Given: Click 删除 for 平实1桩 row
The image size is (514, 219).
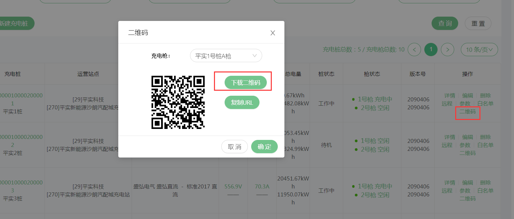Looking at the screenshot, I should pos(485,96).
